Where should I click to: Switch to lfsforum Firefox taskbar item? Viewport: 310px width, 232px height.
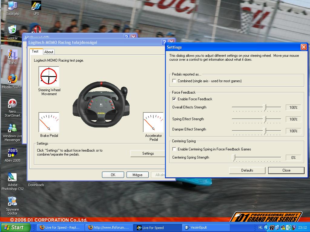(x=109, y=227)
